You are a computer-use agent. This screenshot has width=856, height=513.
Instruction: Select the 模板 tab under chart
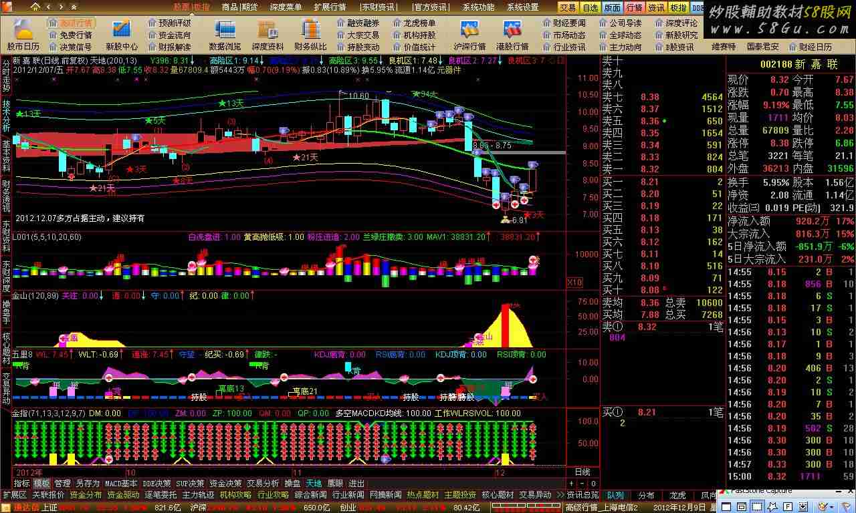(42, 484)
